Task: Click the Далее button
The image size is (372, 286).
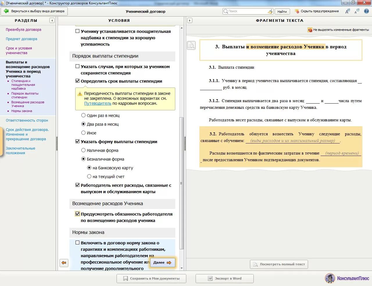Action: click(x=162, y=262)
